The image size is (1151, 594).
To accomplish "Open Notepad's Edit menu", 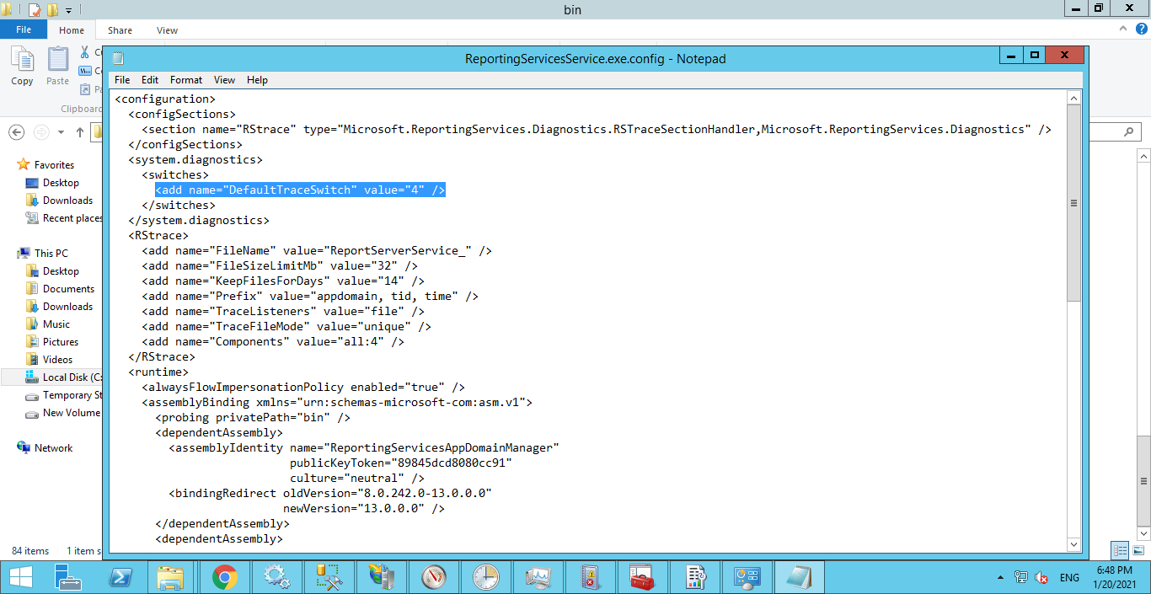I will click(x=150, y=80).
